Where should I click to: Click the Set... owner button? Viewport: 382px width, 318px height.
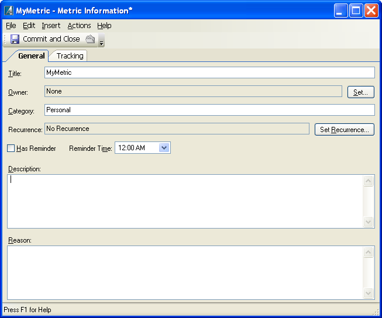360,92
